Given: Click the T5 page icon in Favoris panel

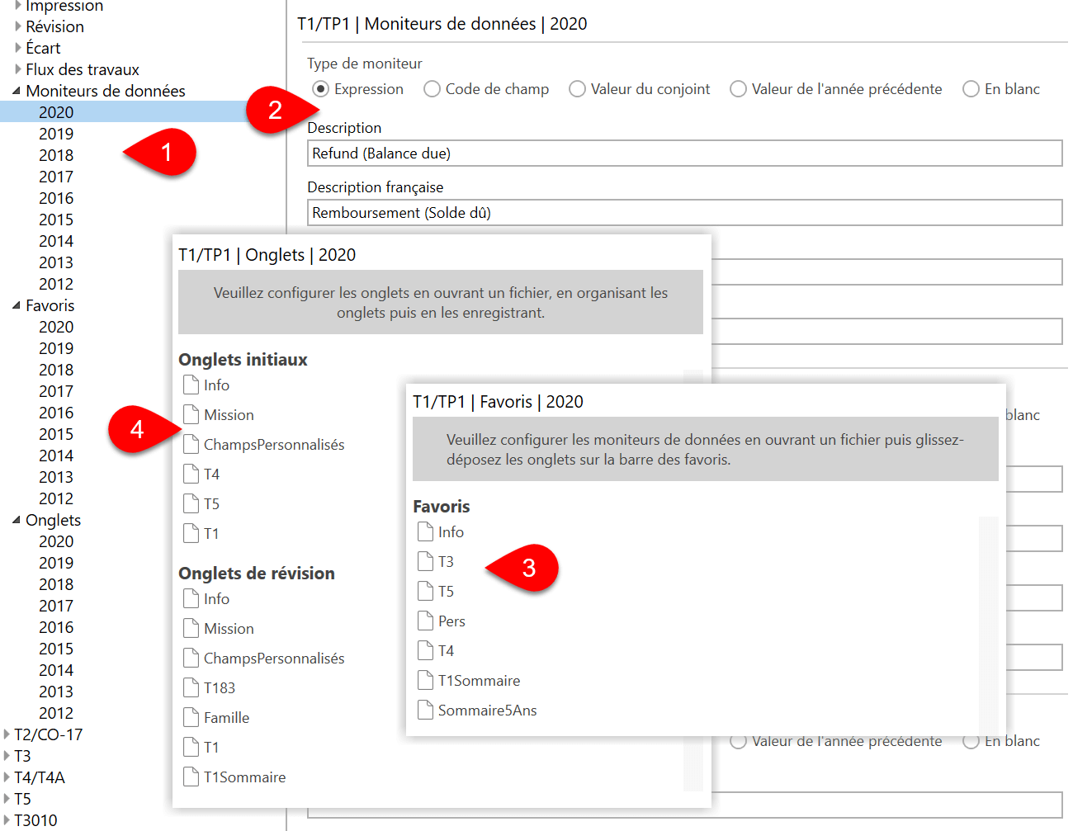Looking at the screenshot, I should [x=425, y=592].
